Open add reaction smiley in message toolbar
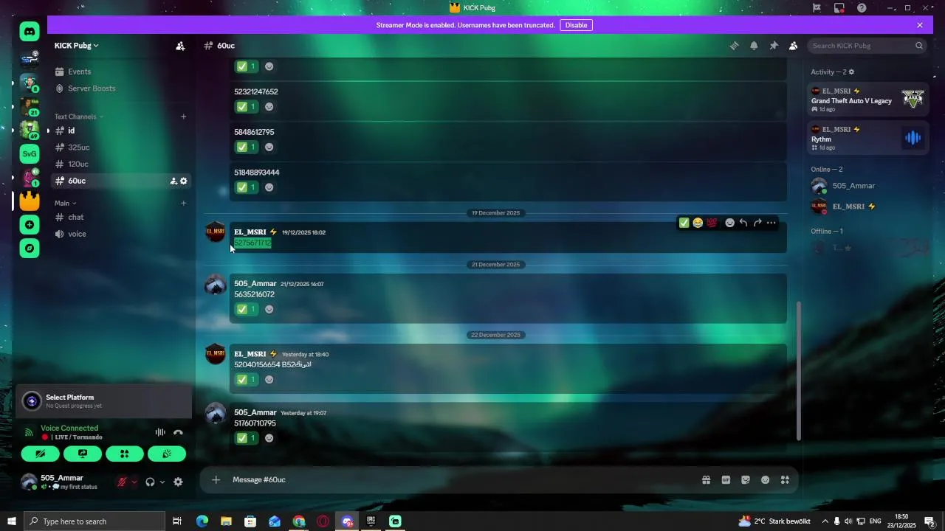The height and width of the screenshot is (531, 945). (729, 223)
